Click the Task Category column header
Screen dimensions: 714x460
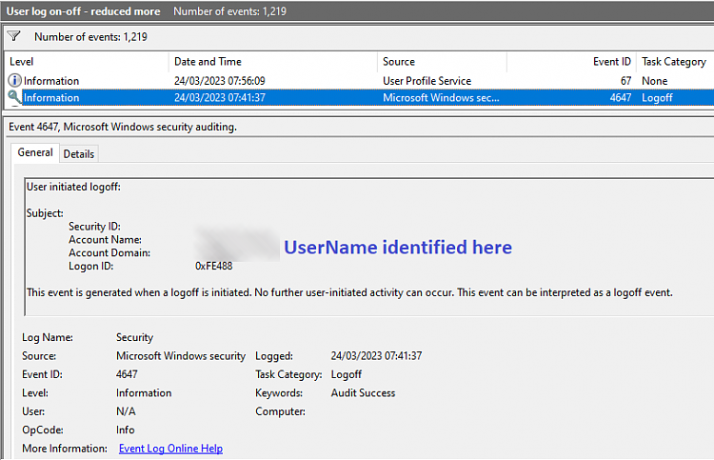click(x=674, y=62)
